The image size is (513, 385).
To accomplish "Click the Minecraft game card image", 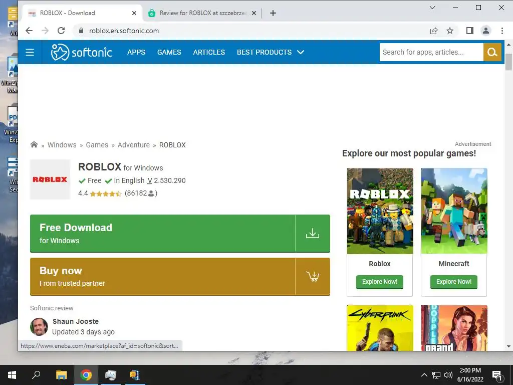I will pos(454,211).
